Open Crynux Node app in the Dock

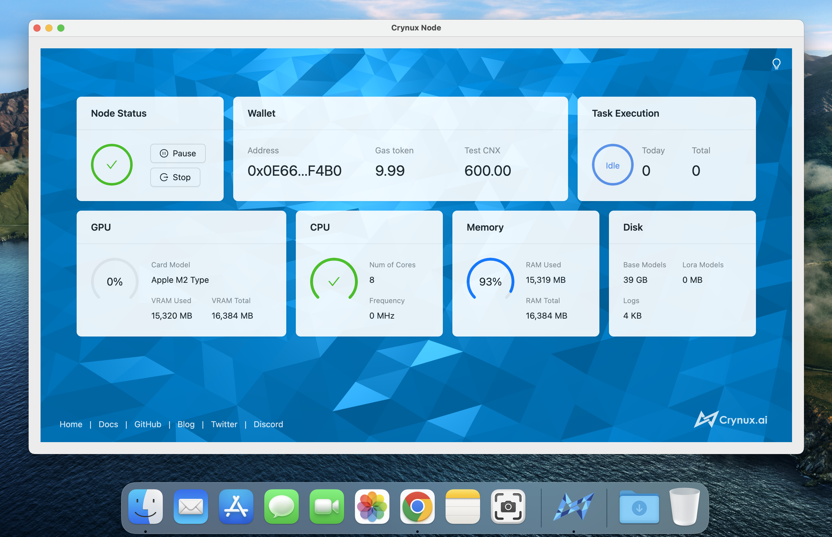pos(573,506)
